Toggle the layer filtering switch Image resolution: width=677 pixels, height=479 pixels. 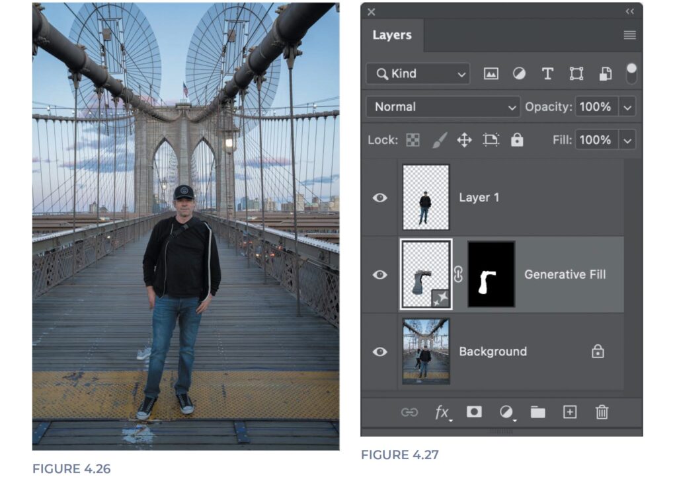[x=631, y=73]
